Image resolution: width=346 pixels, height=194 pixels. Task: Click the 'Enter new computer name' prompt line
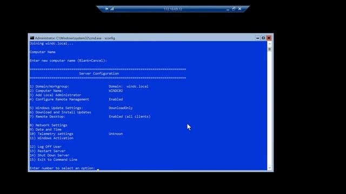(x=68, y=60)
